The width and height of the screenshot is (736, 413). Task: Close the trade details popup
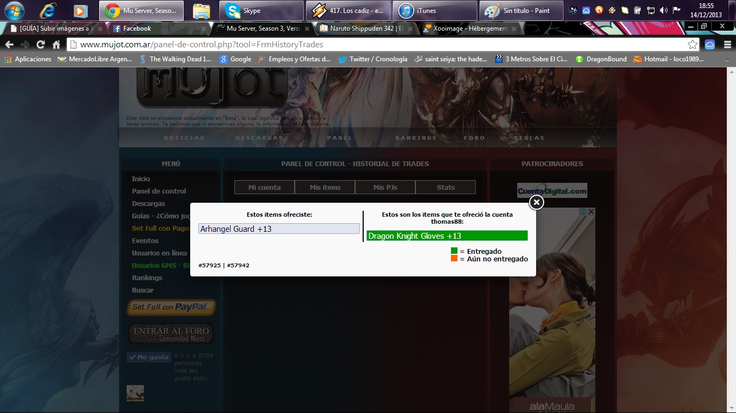pyautogui.click(x=536, y=202)
